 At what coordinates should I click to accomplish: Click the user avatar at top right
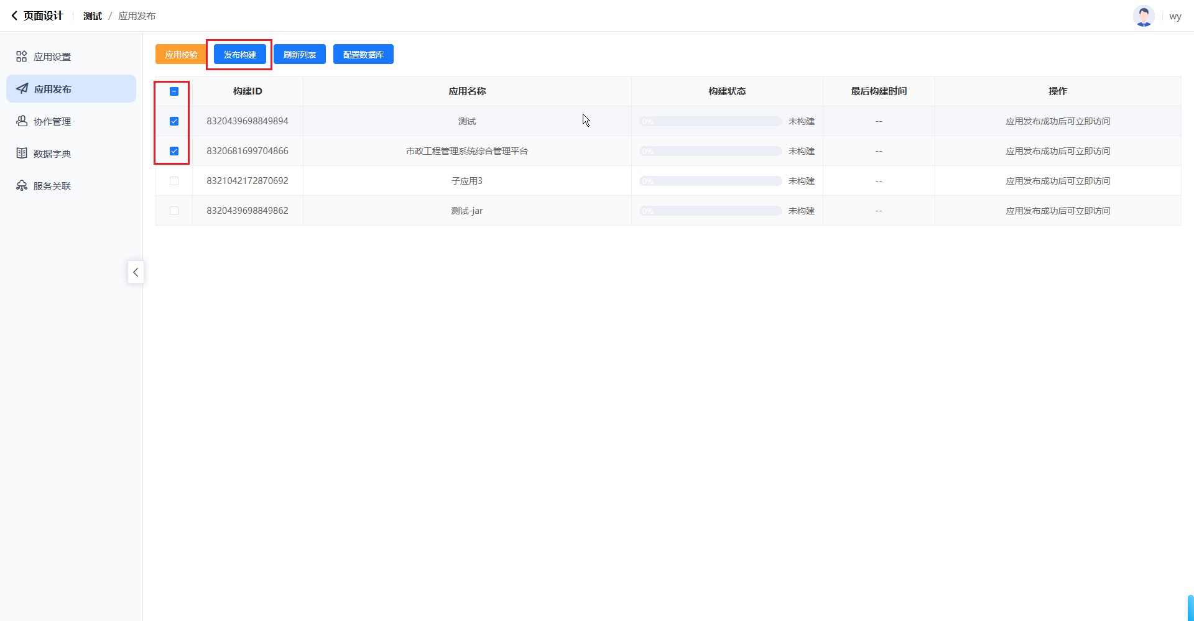click(1143, 16)
